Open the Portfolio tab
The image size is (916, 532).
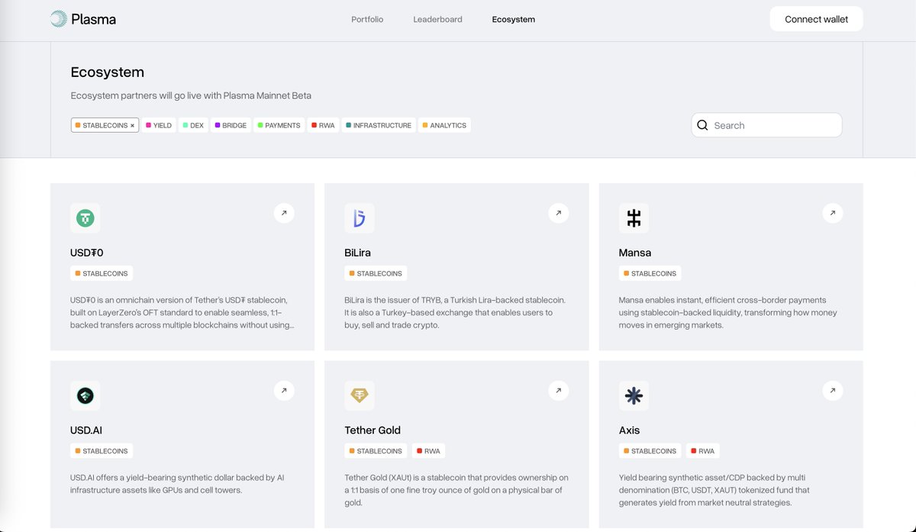point(367,19)
